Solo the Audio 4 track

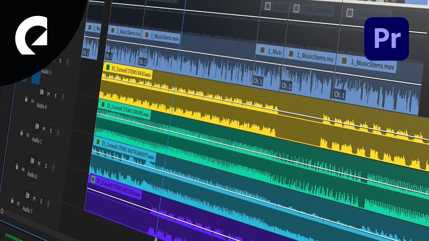[x=56, y=96]
